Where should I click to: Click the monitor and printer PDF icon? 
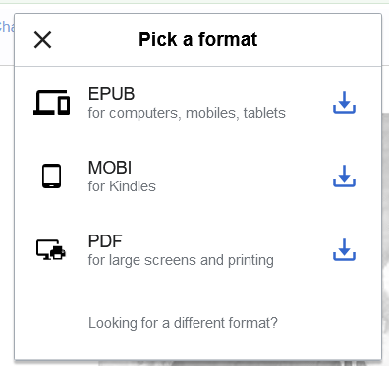51,250
